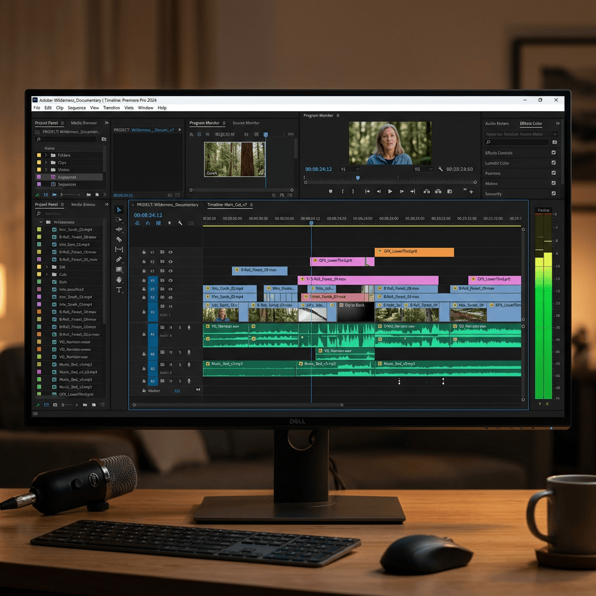This screenshot has width=596, height=596.
Task: Open the button editor plus icon
Action: (471, 192)
